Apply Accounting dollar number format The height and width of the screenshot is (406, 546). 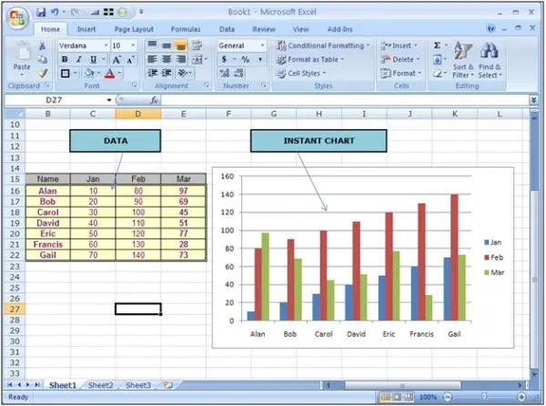(x=224, y=59)
